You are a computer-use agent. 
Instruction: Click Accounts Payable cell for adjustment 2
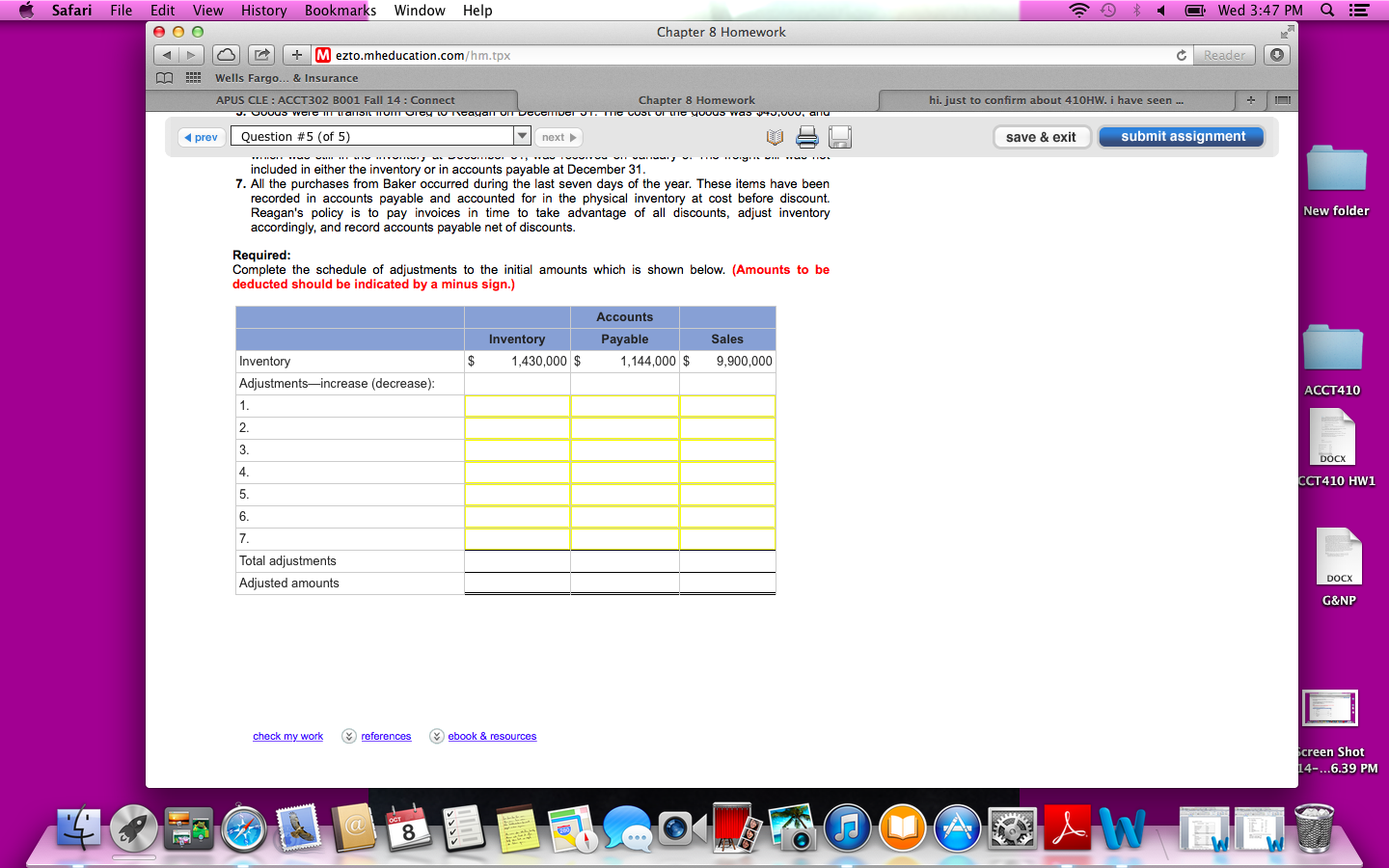[x=625, y=428]
